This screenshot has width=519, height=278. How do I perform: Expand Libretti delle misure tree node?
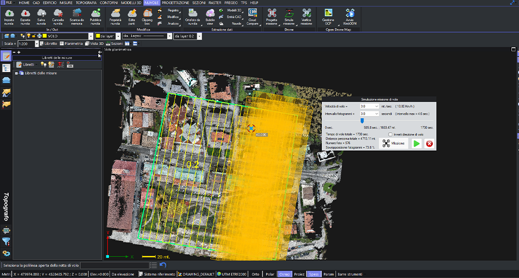click(x=16, y=73)
